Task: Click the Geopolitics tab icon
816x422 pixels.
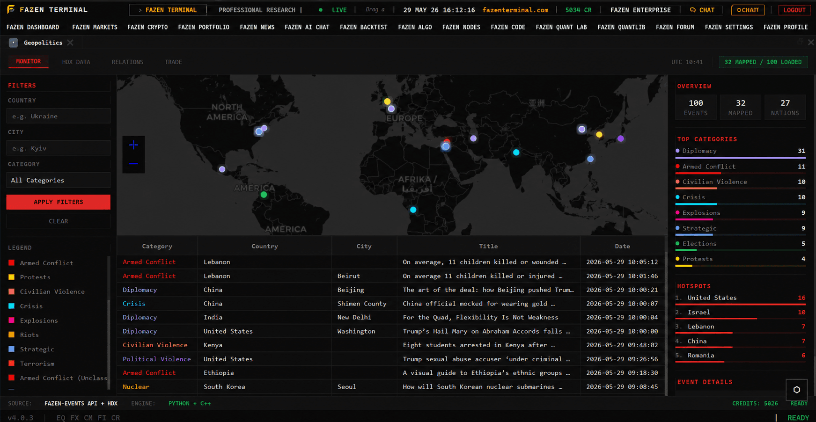Action: [14, 43]
